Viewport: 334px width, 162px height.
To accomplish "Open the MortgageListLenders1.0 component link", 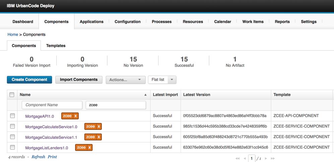I will click(x=47, y=148).
